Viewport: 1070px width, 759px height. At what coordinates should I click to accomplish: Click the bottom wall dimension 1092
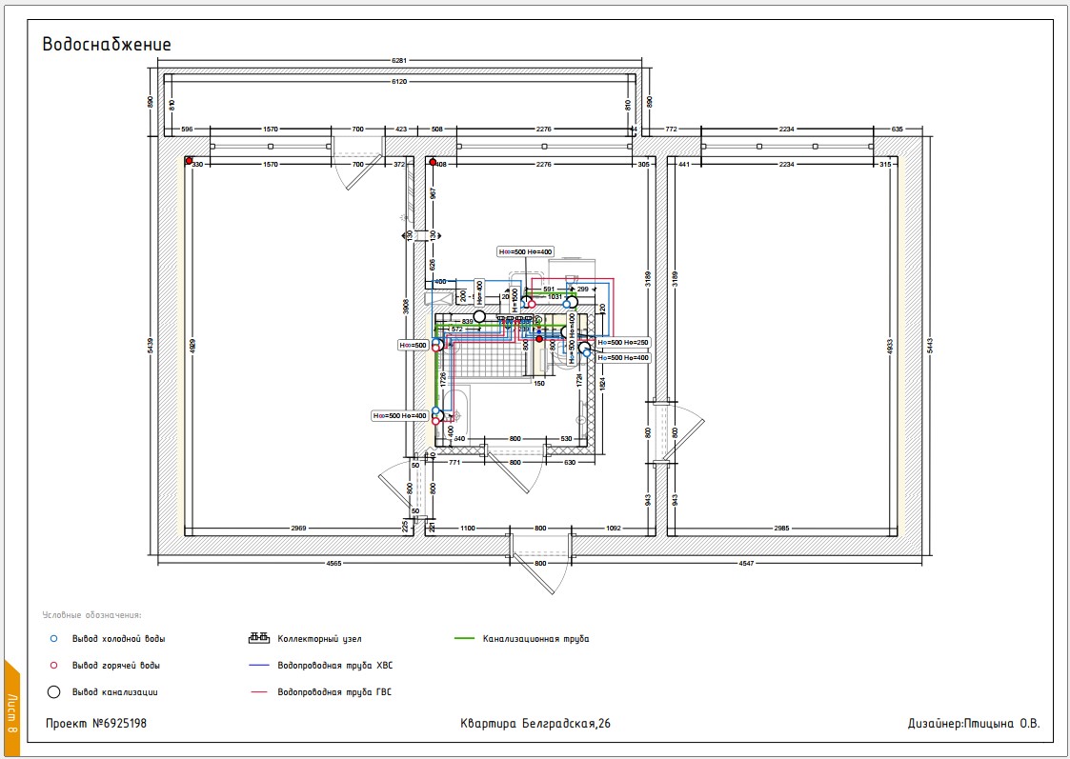tap(614, 529)
